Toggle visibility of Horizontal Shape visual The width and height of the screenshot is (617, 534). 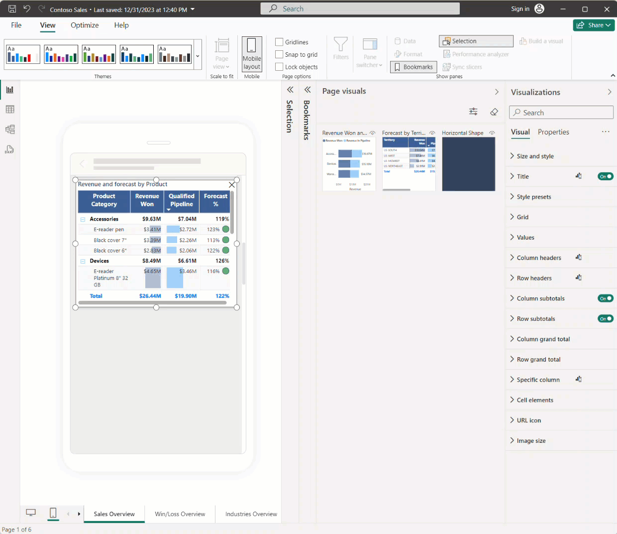(x=492, y=133)
